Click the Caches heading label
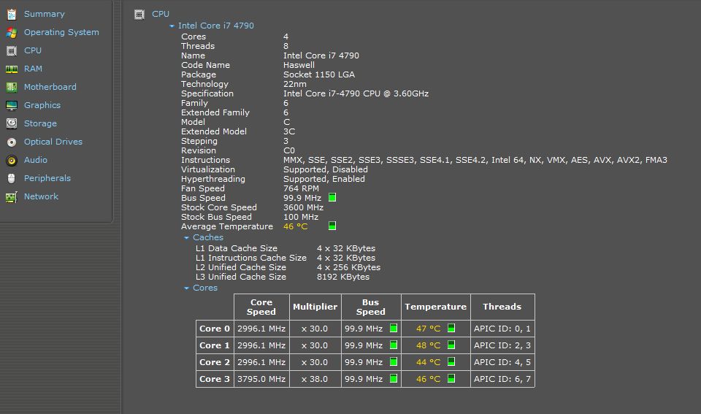701x414 pixels. 208,237
